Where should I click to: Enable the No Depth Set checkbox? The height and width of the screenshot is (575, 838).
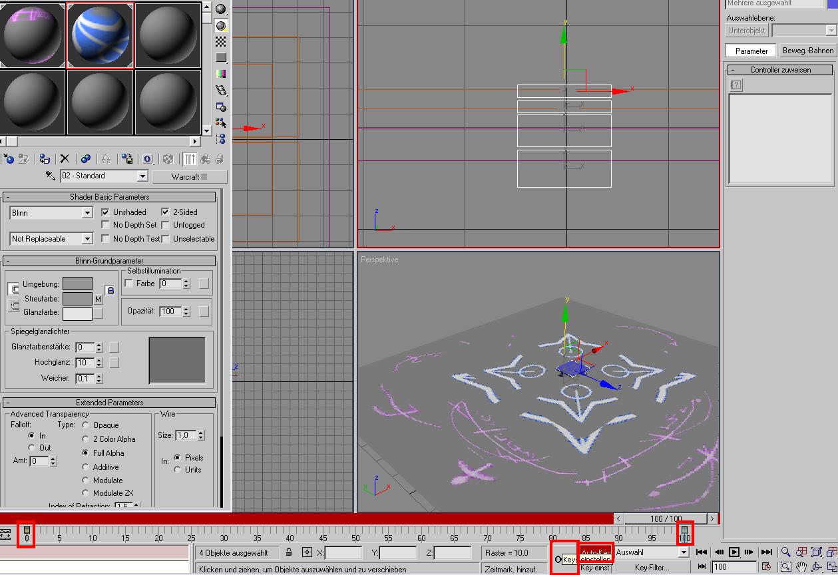(105, 225)
